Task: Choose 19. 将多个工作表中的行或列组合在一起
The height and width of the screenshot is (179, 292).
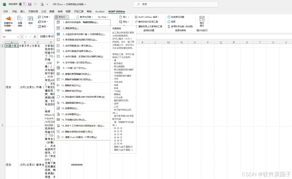Action: pos(82,126)
